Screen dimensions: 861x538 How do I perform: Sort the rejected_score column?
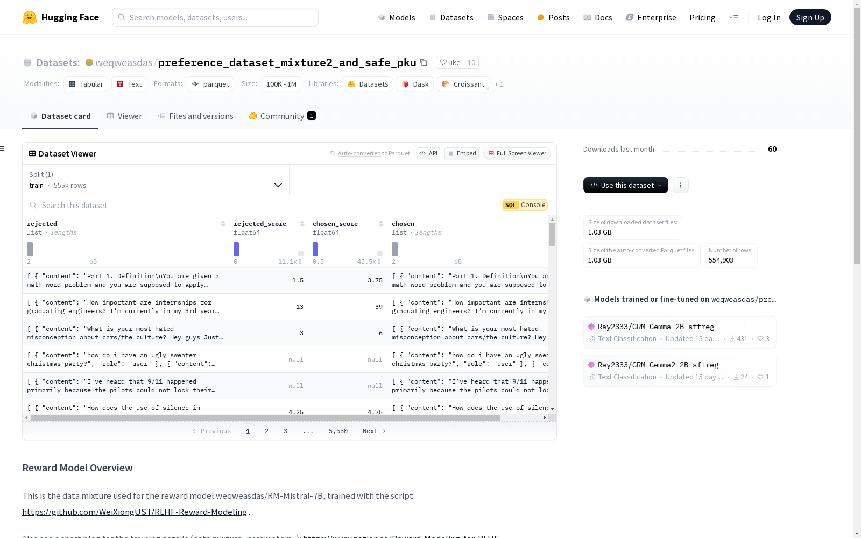tap(302, 224)
